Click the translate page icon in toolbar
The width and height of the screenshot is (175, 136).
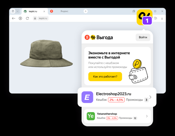(x=155, y=18)
